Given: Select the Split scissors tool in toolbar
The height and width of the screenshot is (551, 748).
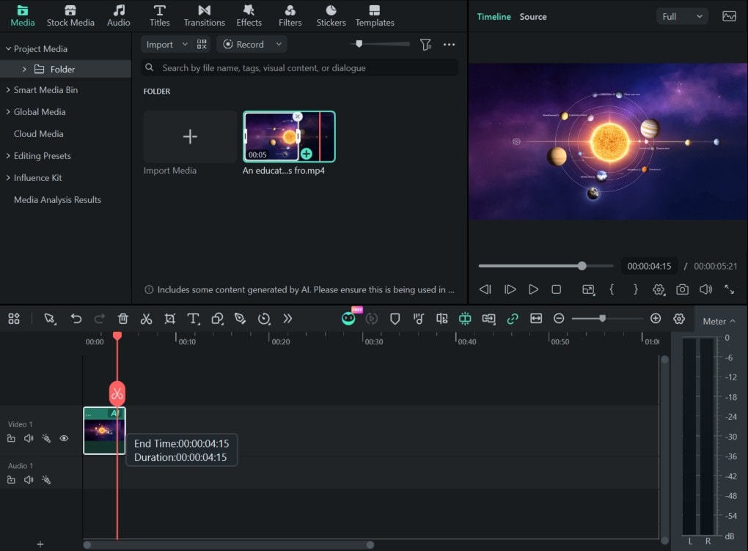Looking at the screenshot, I should pyautogui.click(x=146, y=319).
